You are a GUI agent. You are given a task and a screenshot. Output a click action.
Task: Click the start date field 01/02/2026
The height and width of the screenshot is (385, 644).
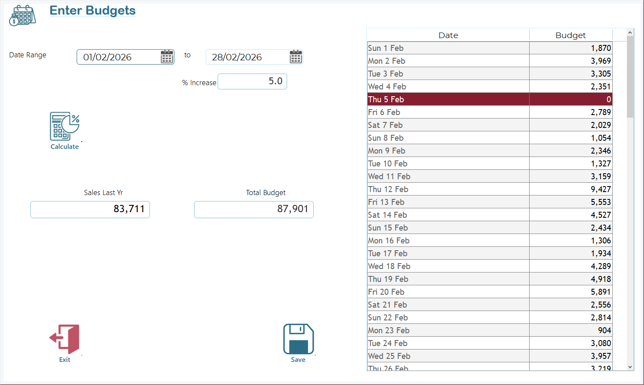tap(118, 57)
